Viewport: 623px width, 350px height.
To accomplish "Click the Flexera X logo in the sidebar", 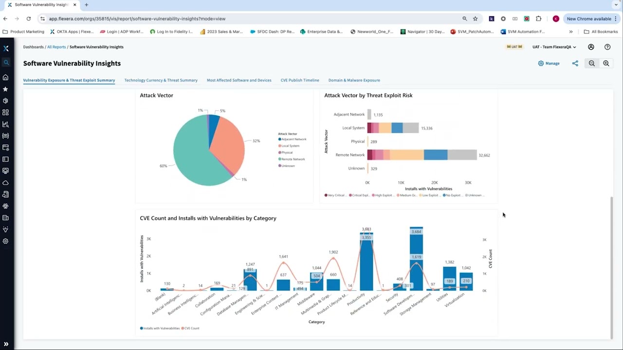I will 6,48.
